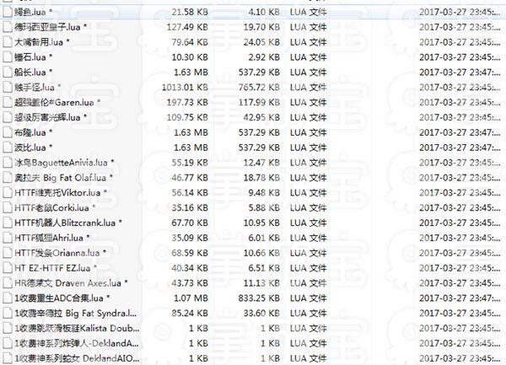
Task: Select the file name 超级厉害光辉.lua
Action: tap(47, 117)
